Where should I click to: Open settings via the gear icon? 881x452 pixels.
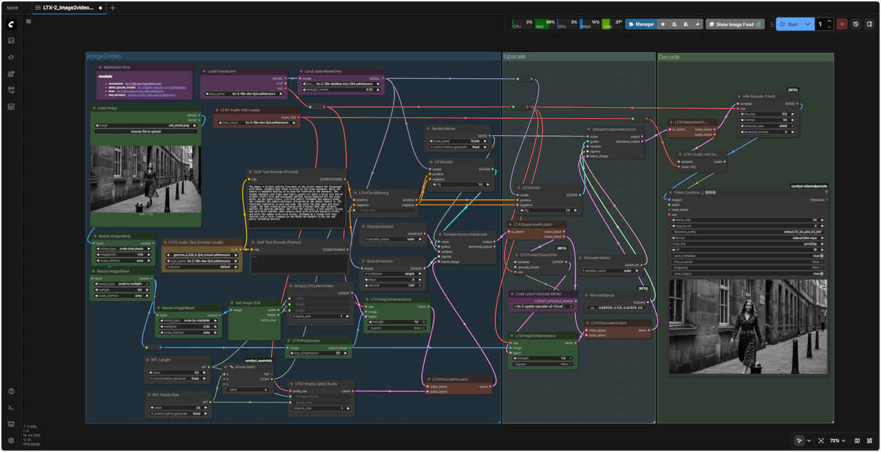coord(11,440)
